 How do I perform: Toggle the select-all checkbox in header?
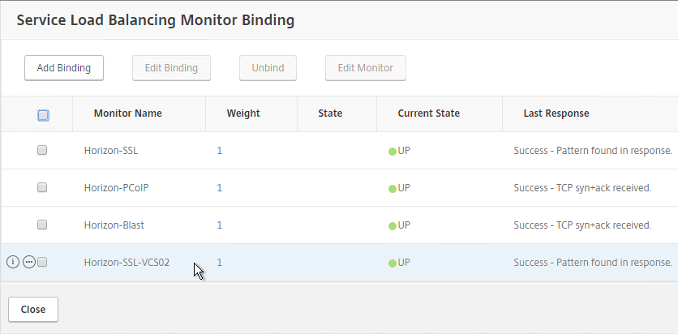43,115
